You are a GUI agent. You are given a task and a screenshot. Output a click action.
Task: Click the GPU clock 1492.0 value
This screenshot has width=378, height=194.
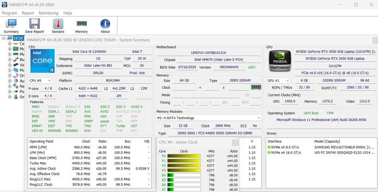(x=290, y=101)
